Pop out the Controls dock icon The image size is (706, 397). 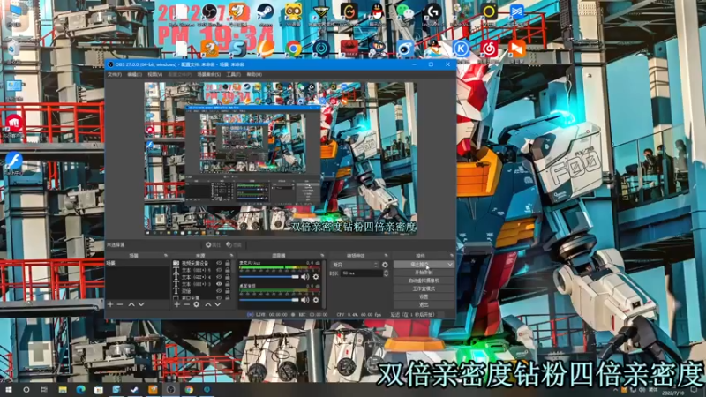(x=452, y=256)
